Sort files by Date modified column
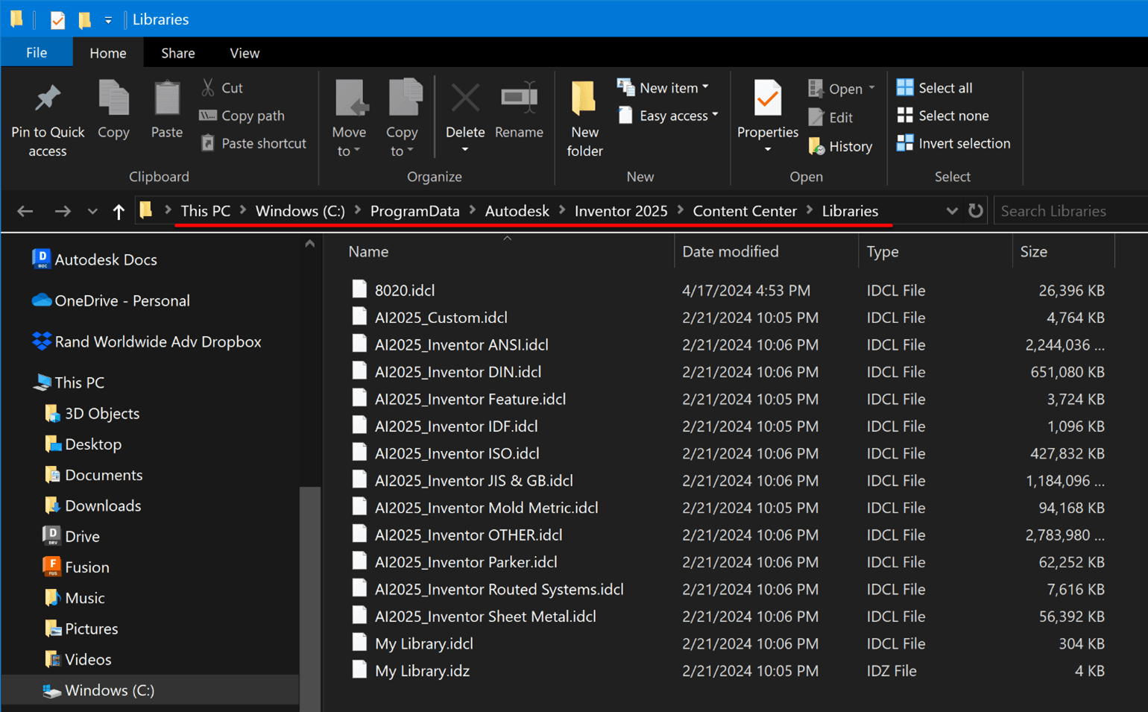This screenshot has width=1148, height=712. (730, 251)
